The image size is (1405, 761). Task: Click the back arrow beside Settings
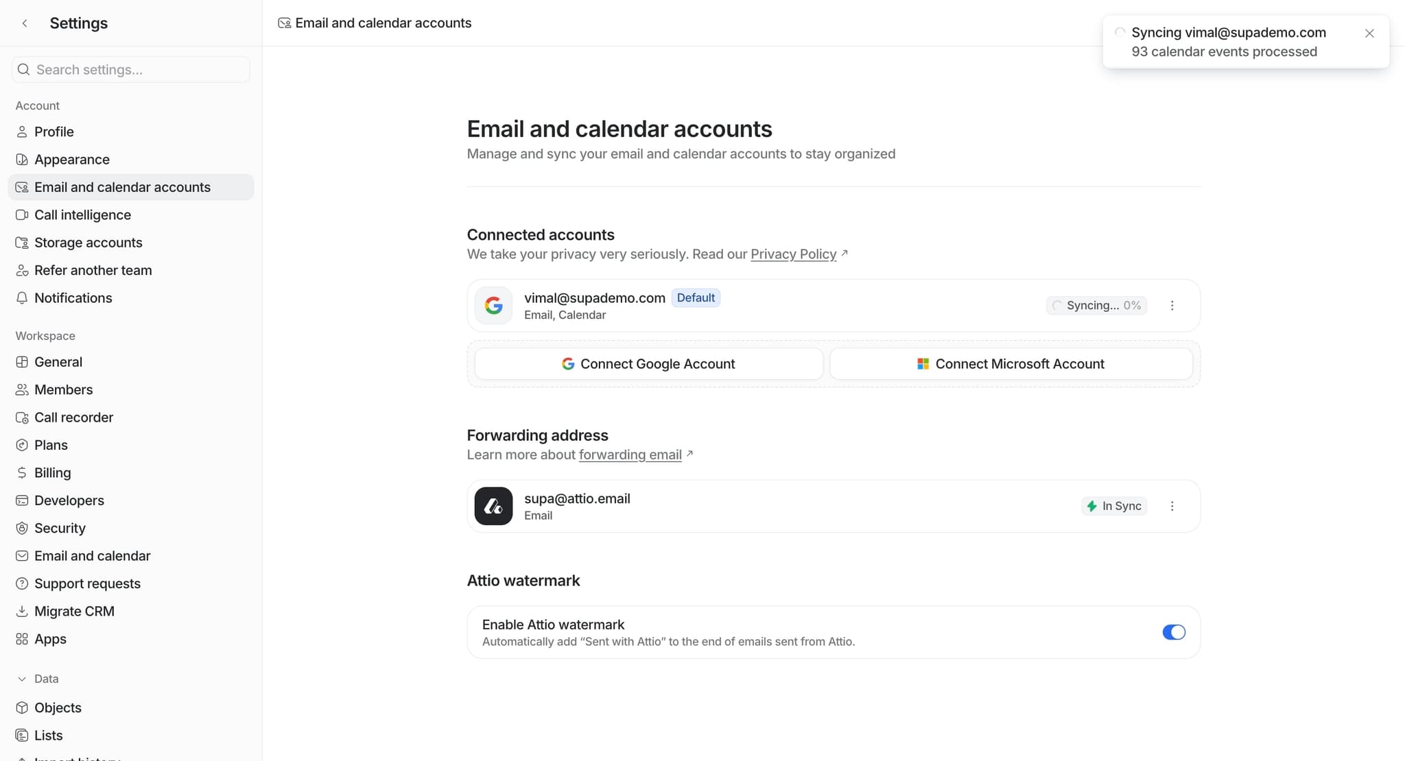pos(25,23)
